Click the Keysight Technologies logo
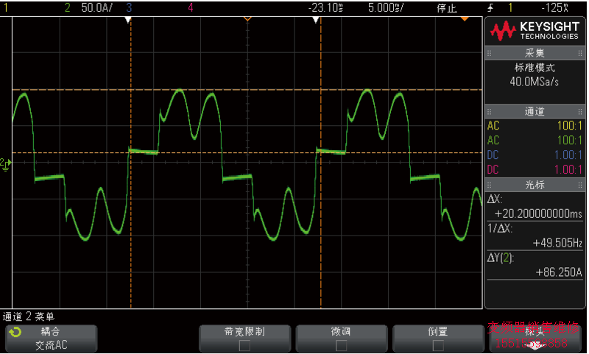 (535, 30)
